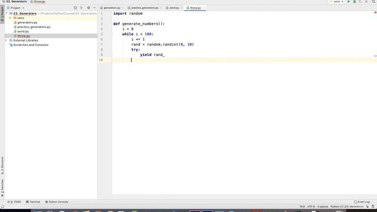
Task: Select External Libraries in project tree
Action: [25, 41]
